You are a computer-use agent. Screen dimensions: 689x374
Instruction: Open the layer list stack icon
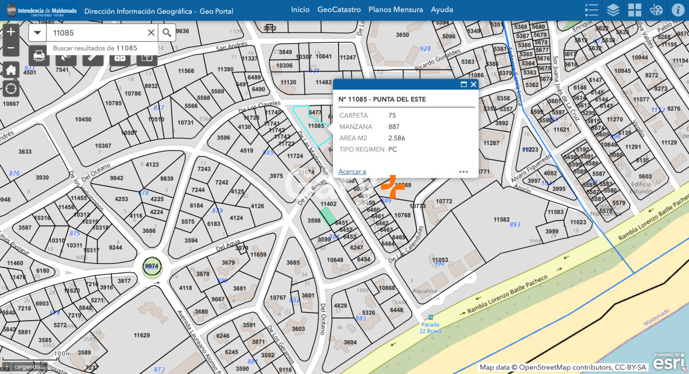[x=613, y=10]
